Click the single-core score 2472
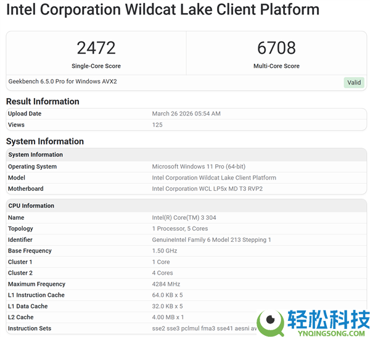Viewport: 370px width, 337px height. pyautogui.click(x=96, y=48)
